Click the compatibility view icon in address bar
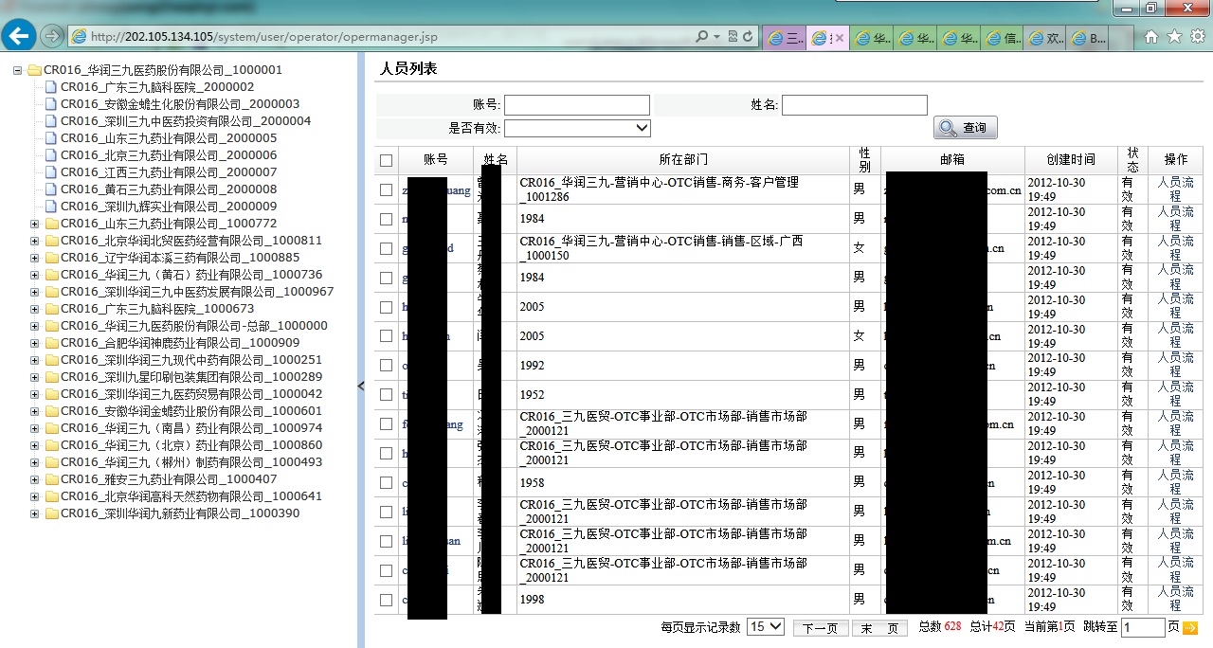The width and height of the screenshot is (1213, 648). coord(733,37)
